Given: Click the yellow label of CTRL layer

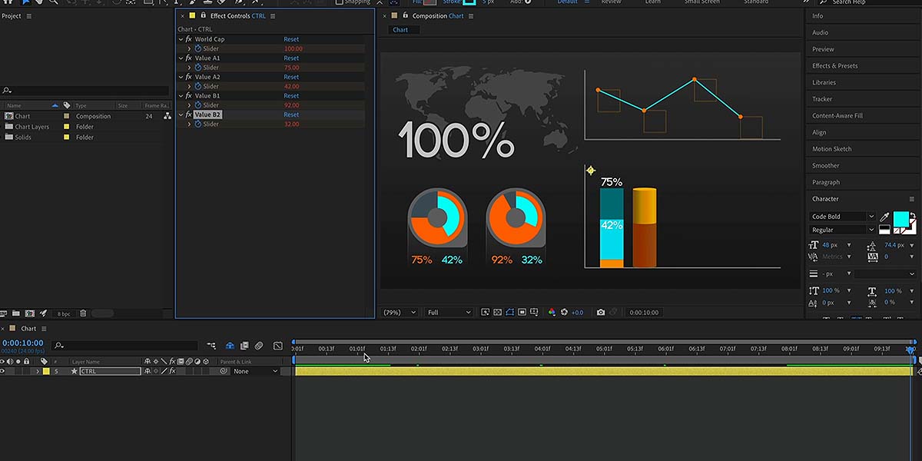Looking at the screenshot, I should [x=46, y=371].
